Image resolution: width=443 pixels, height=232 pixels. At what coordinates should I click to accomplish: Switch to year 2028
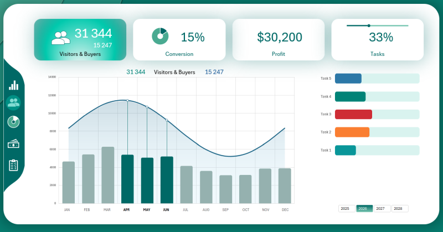[399, 209]
